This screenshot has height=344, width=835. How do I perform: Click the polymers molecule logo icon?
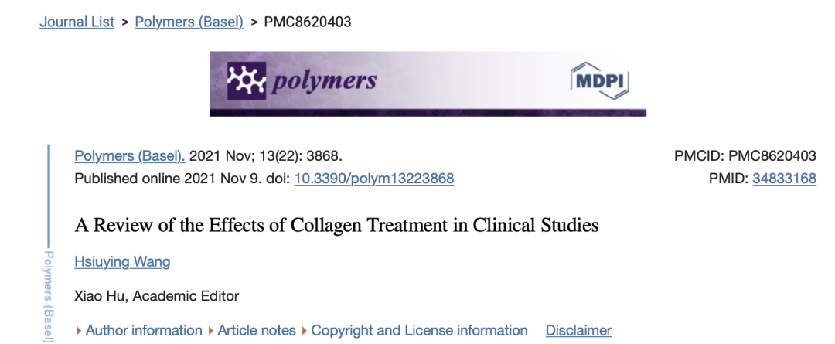(244, 80)
